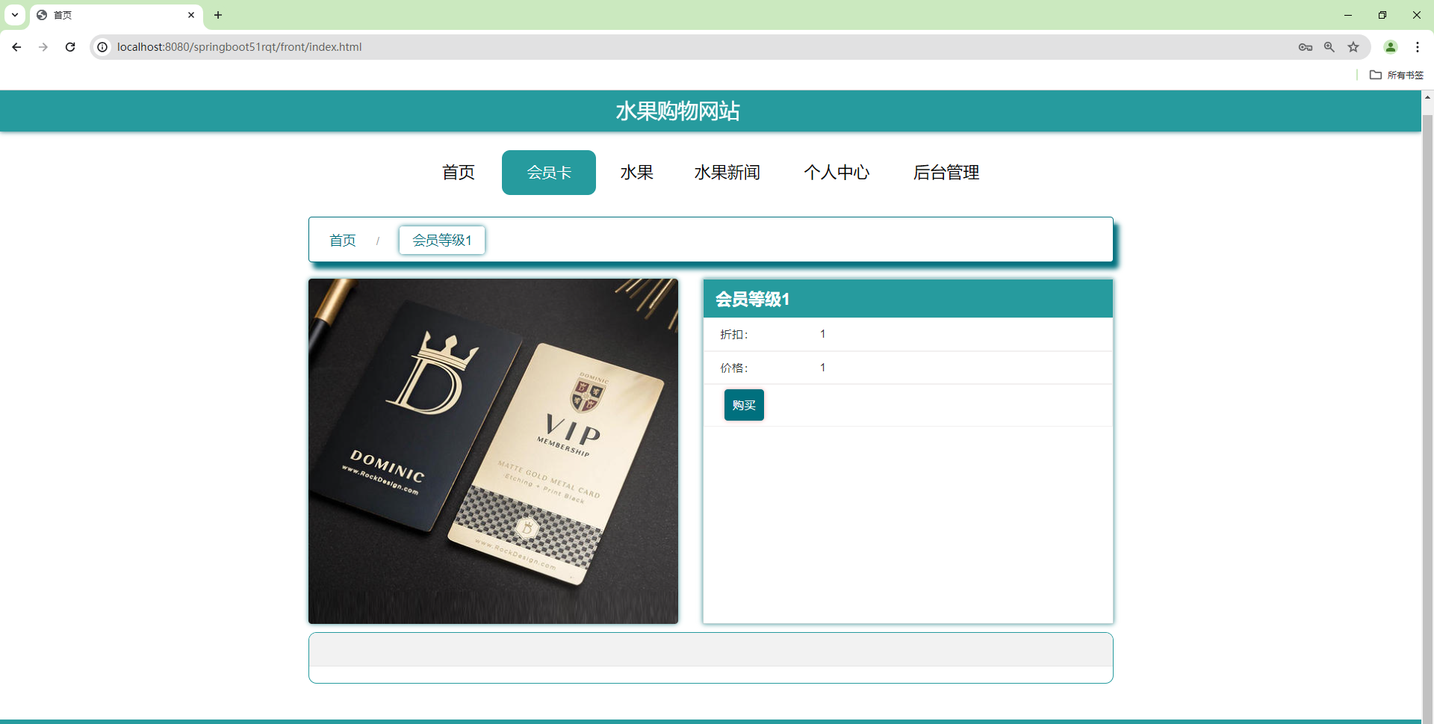Open the 水果新闻 page
This screenshot has width=1434, height=724.
click(x=727, y=172)
